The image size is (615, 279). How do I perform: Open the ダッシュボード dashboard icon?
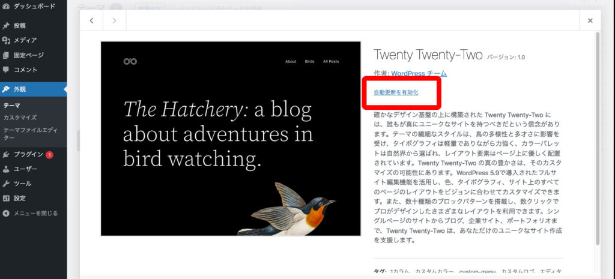point(6,7)
